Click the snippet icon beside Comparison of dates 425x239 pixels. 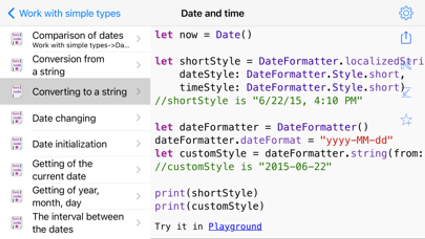[x=16, y=39]
